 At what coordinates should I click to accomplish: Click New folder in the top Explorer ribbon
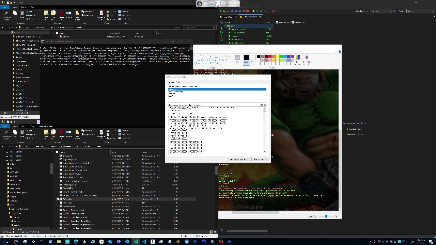[77, 15]
